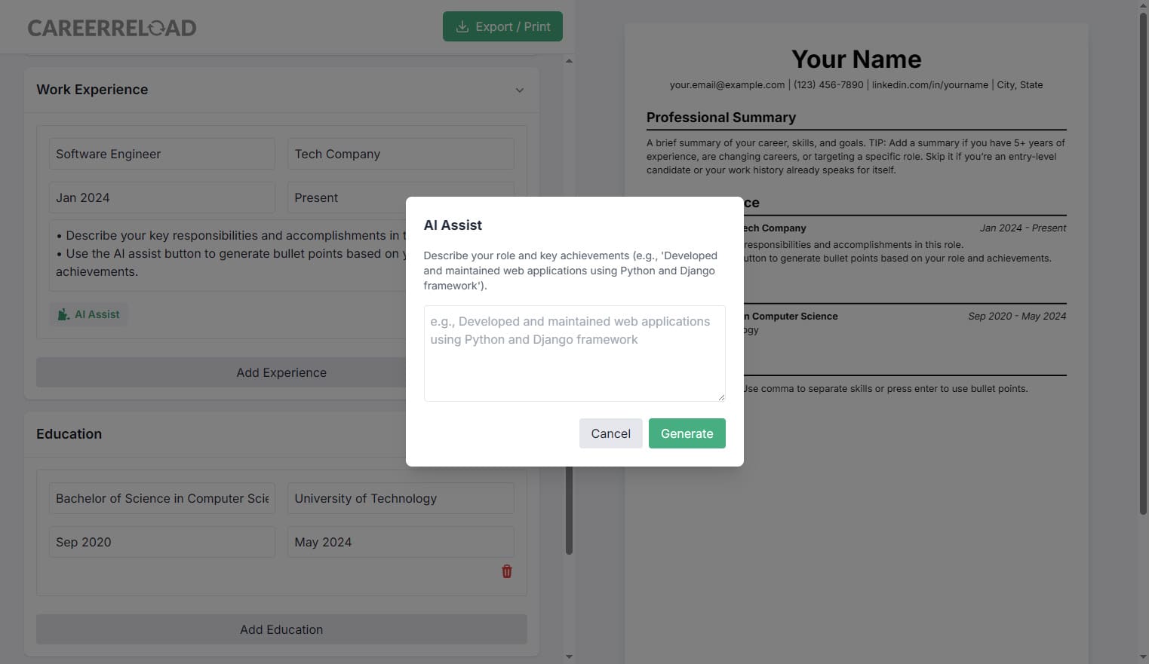Focus the AI Assist description textarea
This screenshot has height=664, width=1149.
(x=573, y=353)
